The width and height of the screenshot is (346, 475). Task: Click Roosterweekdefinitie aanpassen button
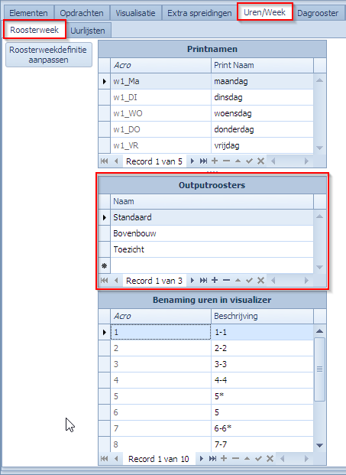coord(48,55)
